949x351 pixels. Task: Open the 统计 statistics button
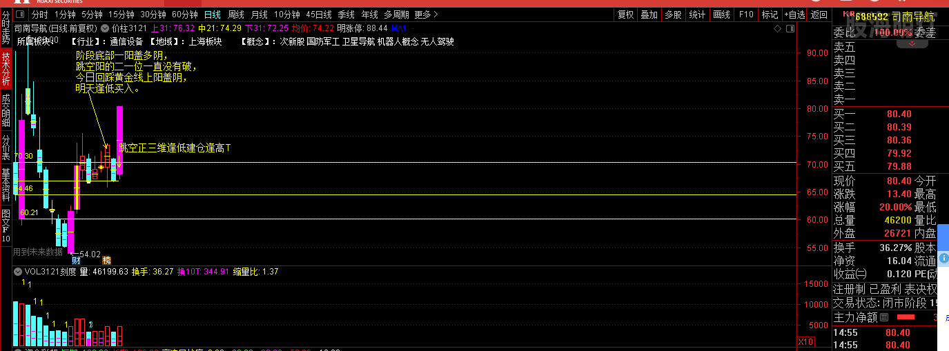click(x=697, y=14)
